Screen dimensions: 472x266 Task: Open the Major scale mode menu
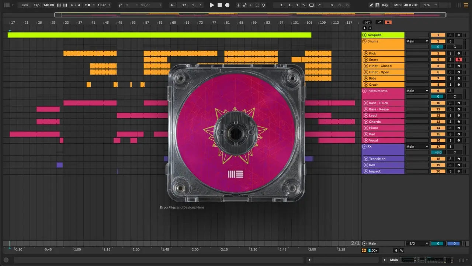pos(150,5)
